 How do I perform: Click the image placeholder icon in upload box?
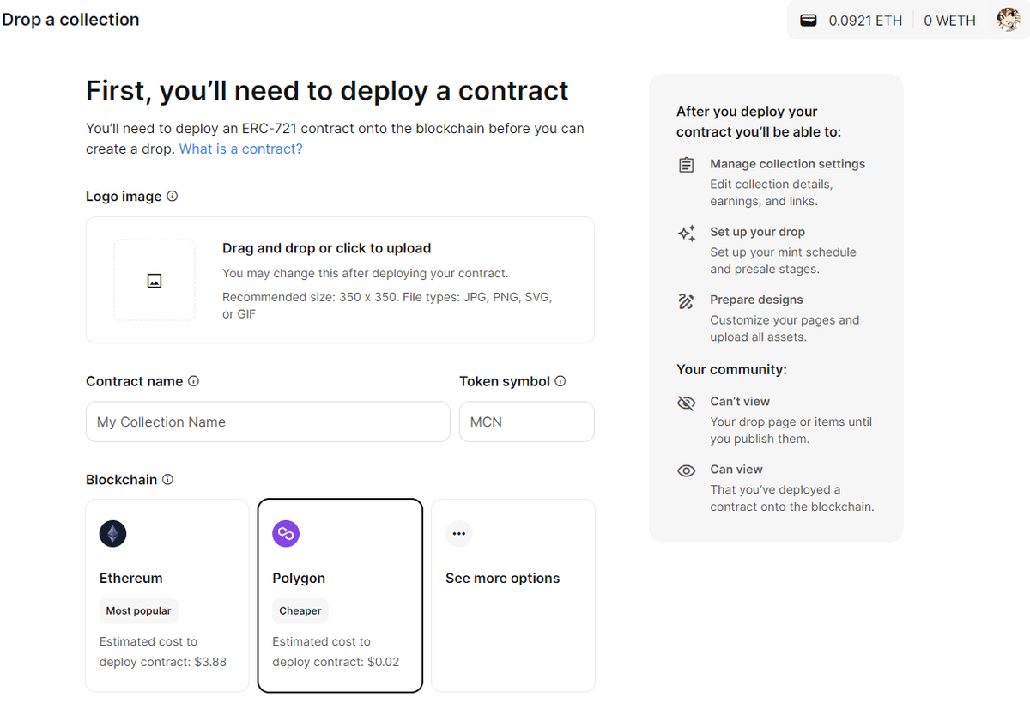click(x=154, y=279)
